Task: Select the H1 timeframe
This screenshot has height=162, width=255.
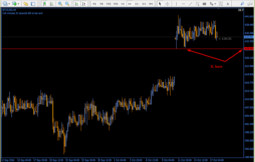Action: [123, 4]
